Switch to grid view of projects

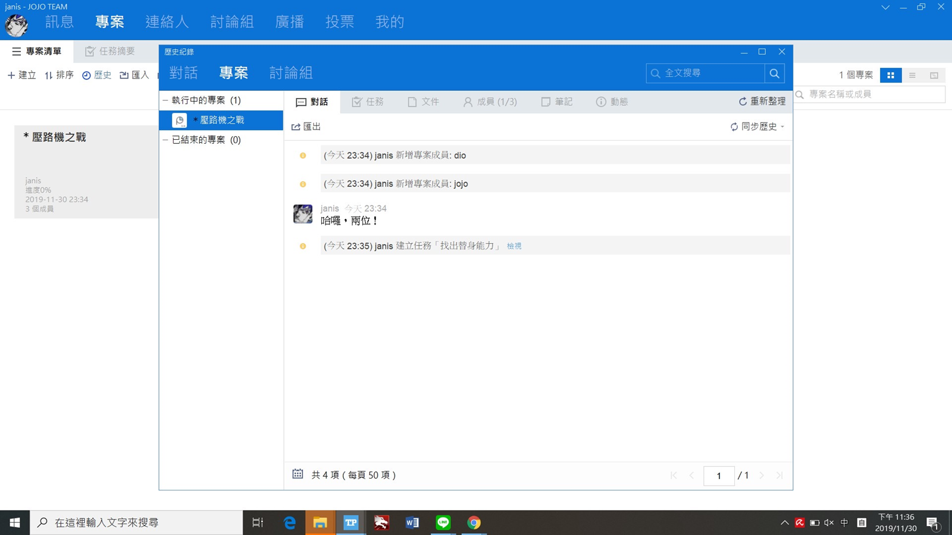click(x=891, y=75)
